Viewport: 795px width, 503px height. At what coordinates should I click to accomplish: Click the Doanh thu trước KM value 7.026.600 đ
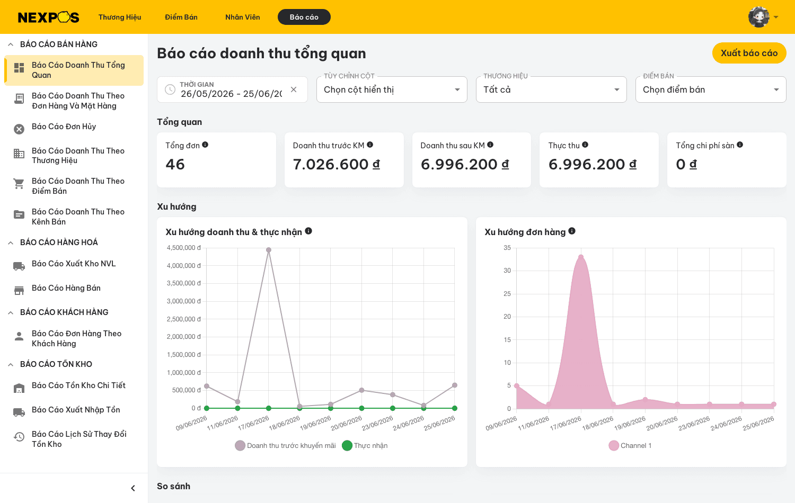click(337, 164)
